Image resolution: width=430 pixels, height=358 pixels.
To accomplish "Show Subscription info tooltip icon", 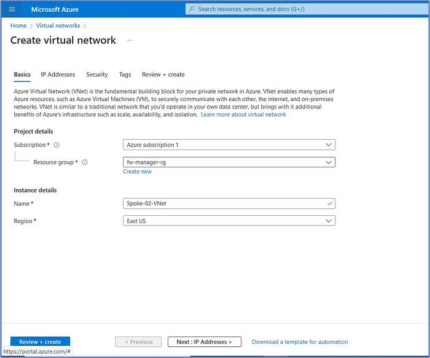I will click(57, 145).
